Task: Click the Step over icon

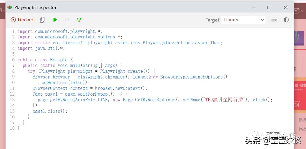Action: click(x=79, y=20)
